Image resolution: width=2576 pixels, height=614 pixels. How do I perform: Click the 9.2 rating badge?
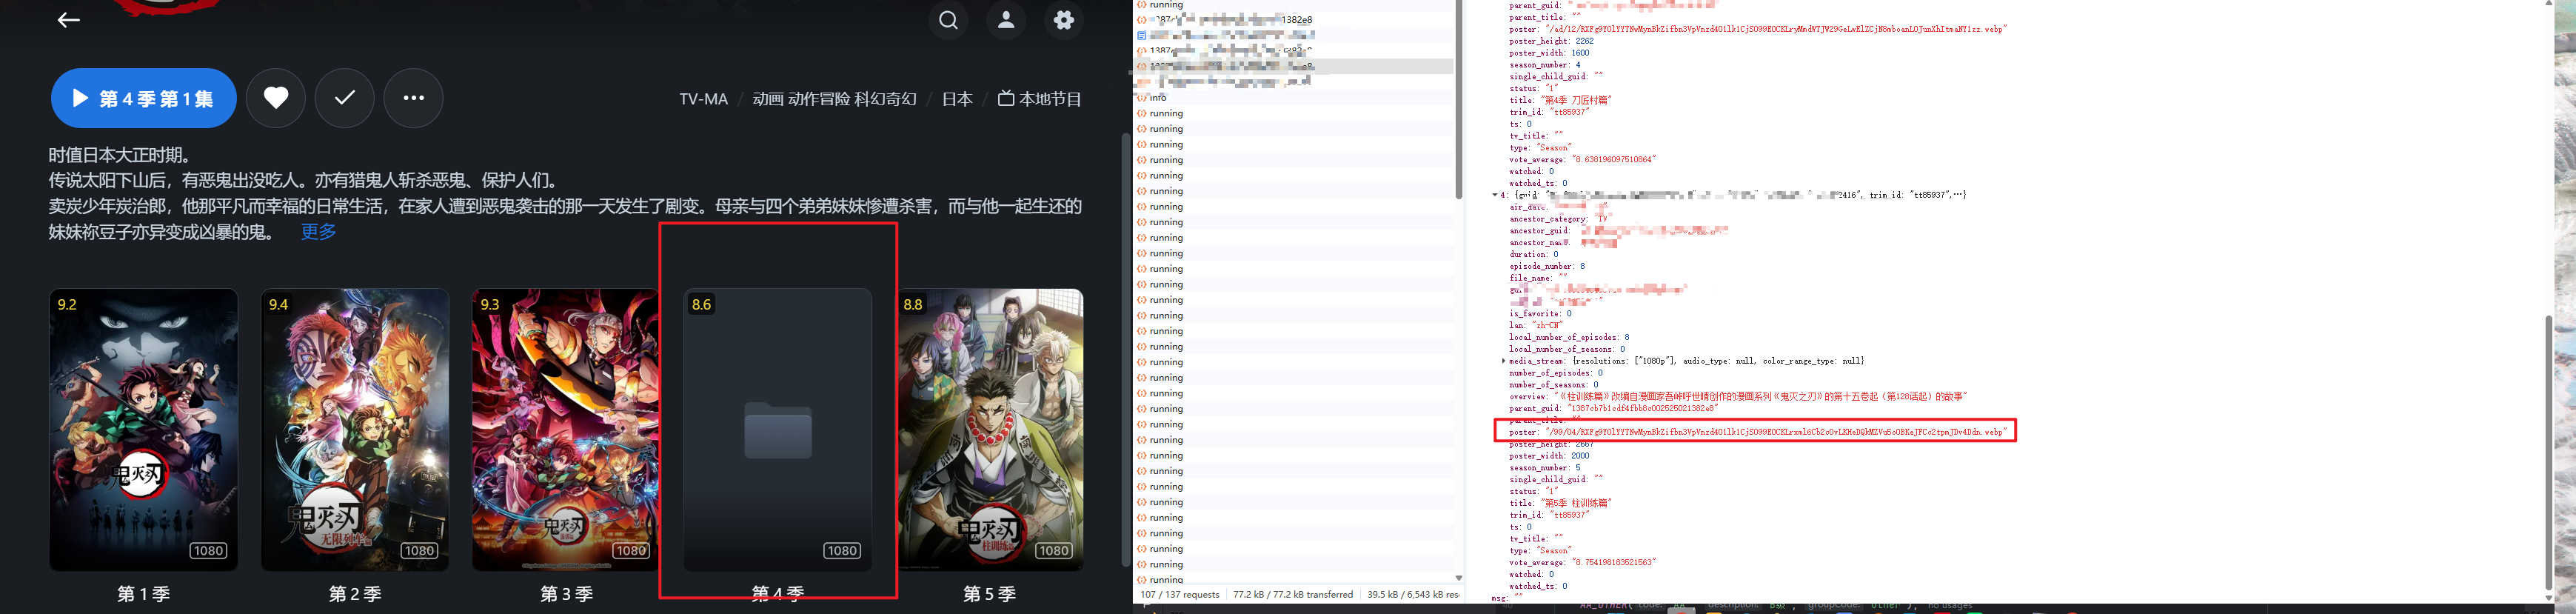pyautogui.click(x=67, y=305)
